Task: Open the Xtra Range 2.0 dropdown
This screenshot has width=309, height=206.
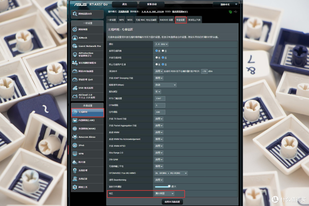Action: 159,152
